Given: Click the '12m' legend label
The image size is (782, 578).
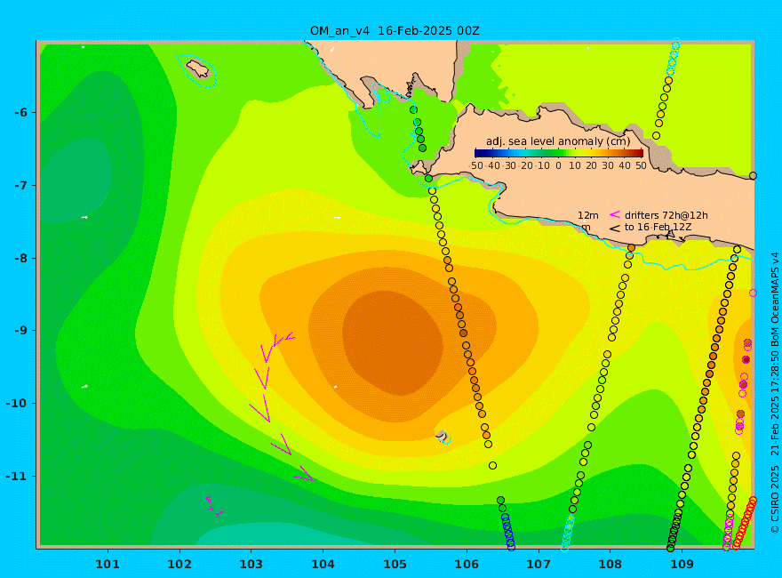Looking at the screenshot, I should 588,215.
